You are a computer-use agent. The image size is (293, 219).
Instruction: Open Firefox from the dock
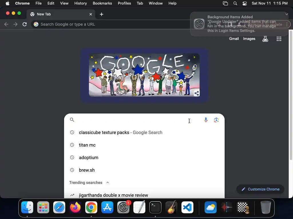click(x=75, y=207)
